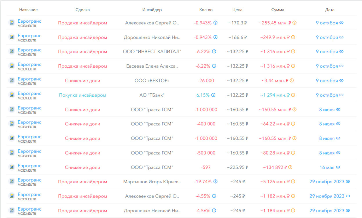Click orange info icon beside ~255.45 млн. ₽
362x218 pixels.
click(294, 23)
